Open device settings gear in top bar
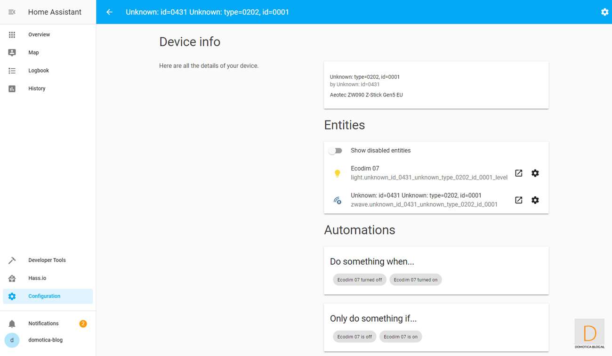Screen dimensions: 612x356 click(604, 12)
